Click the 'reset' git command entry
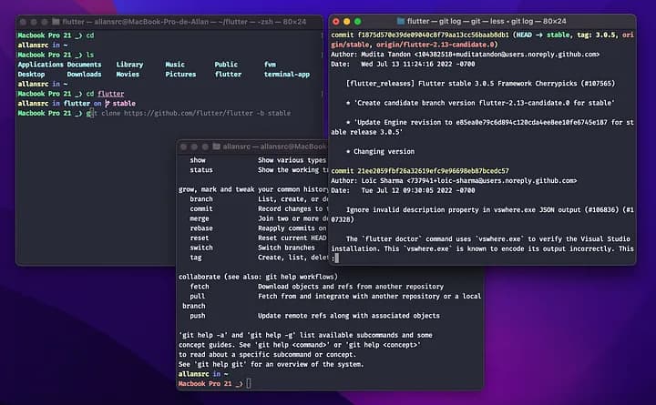 point(200,238)
